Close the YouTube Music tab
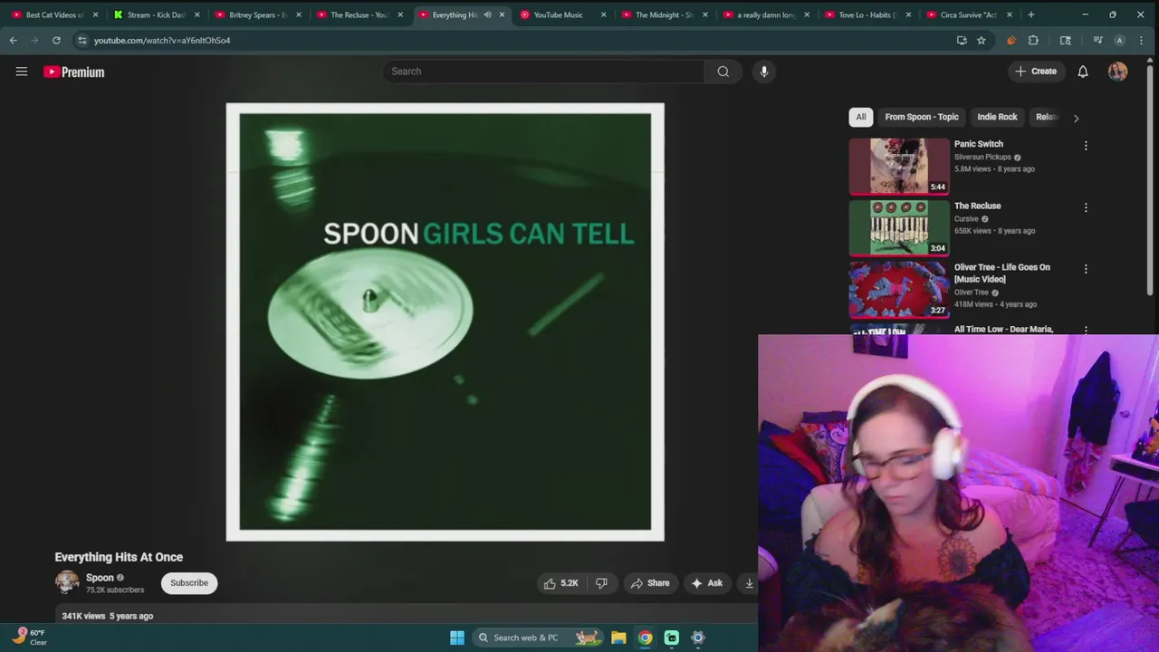 [x=603, y=14]
